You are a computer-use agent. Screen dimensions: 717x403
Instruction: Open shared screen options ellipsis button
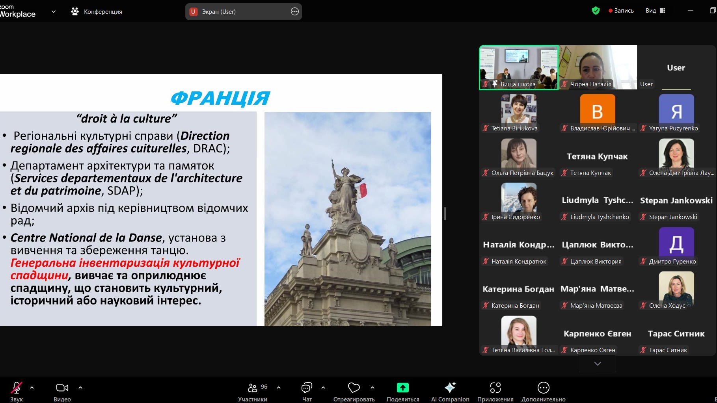(x=295, y=11)
